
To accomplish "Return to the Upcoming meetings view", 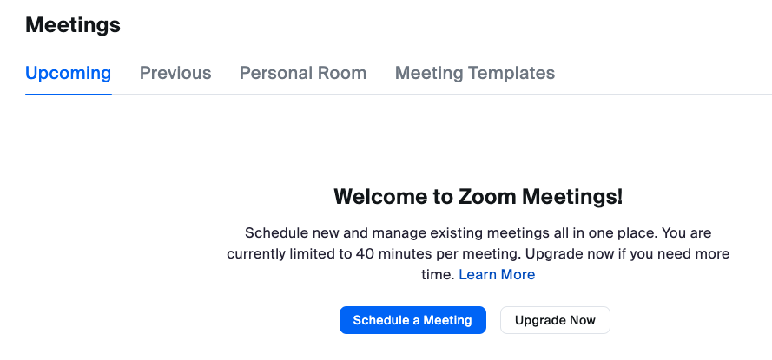I will 68,73.
